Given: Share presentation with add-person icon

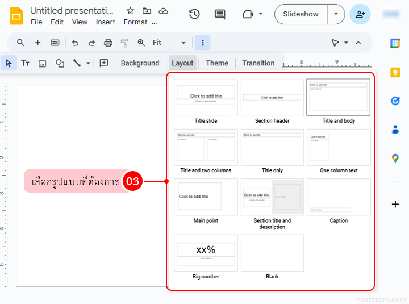Looking at the screenshot, I should pos(360,14).
